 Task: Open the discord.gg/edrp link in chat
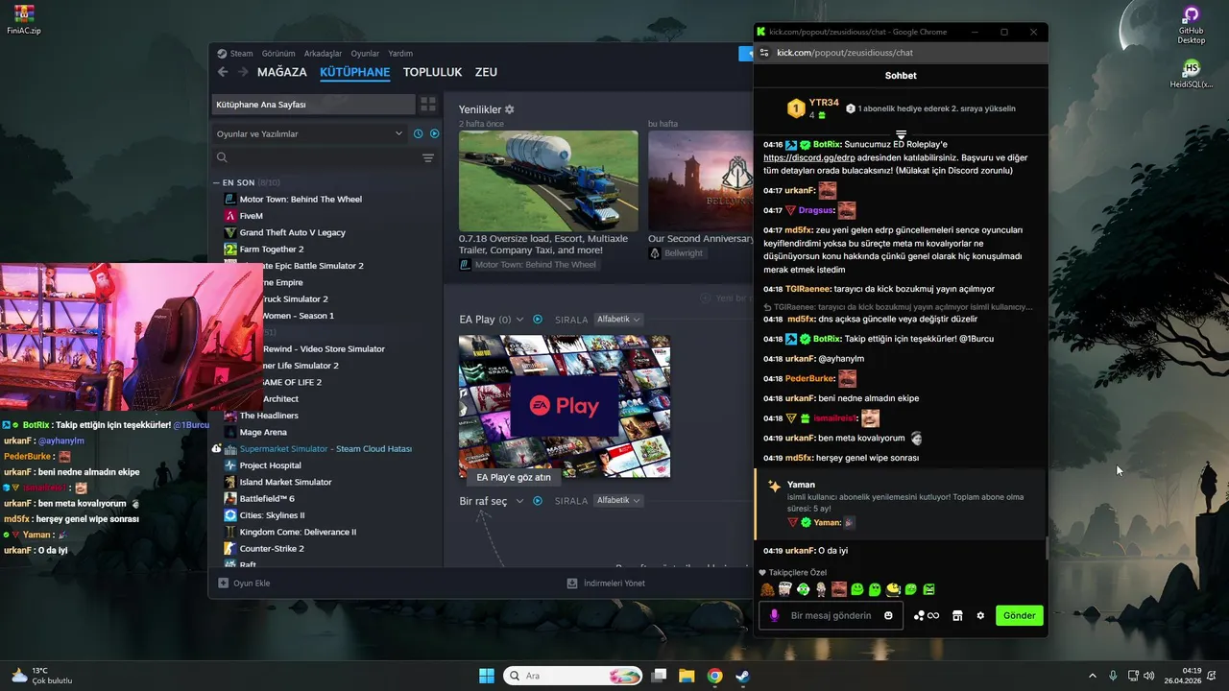[x=809, y=157]
